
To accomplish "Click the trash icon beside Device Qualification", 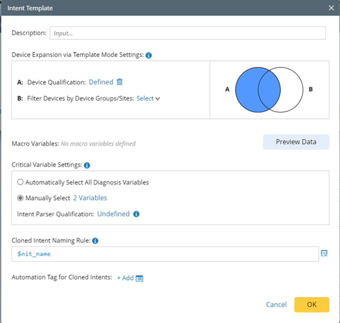I will pyautogui.click(x=119, y=82).
